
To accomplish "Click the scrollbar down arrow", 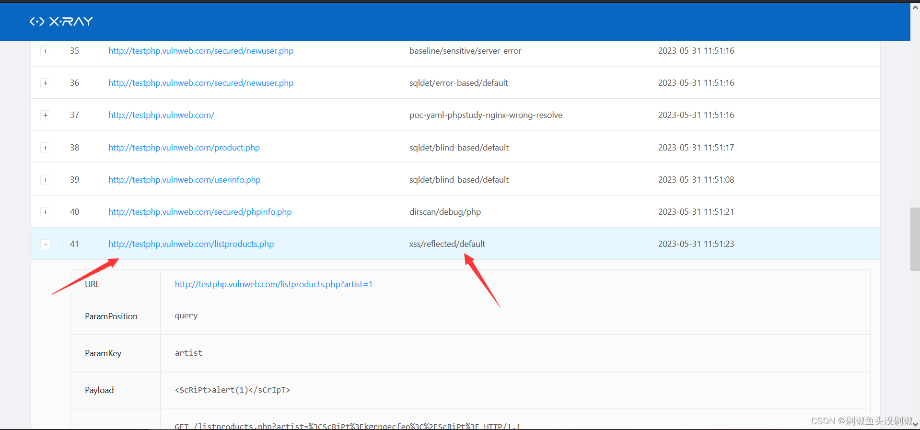I will pyautogui.click(x=915, y=424).
